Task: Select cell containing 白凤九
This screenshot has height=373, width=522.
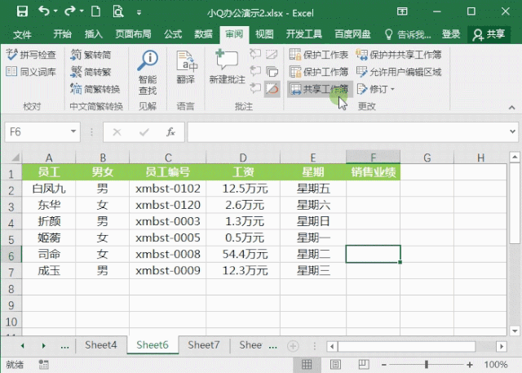Action: [x=49, y=189]
